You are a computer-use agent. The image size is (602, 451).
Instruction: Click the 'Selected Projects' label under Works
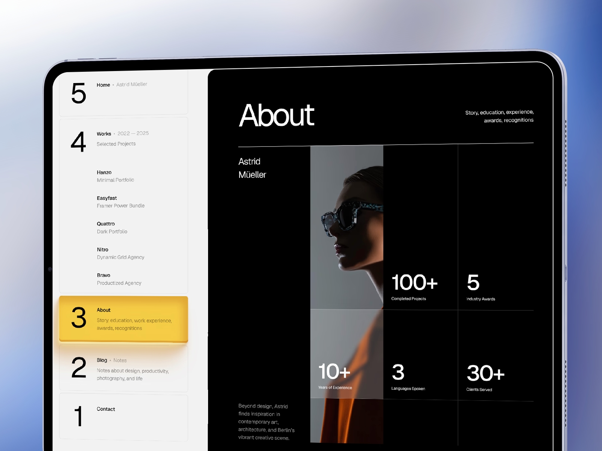116,144
